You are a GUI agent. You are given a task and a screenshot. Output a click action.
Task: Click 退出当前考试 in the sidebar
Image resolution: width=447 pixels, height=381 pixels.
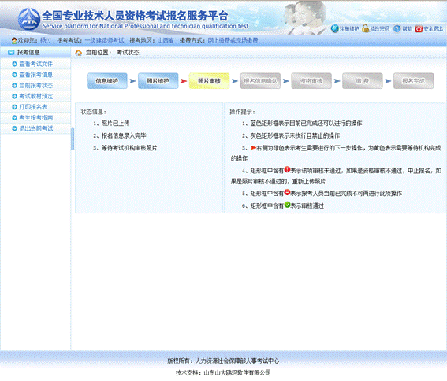tap(36, 128)
